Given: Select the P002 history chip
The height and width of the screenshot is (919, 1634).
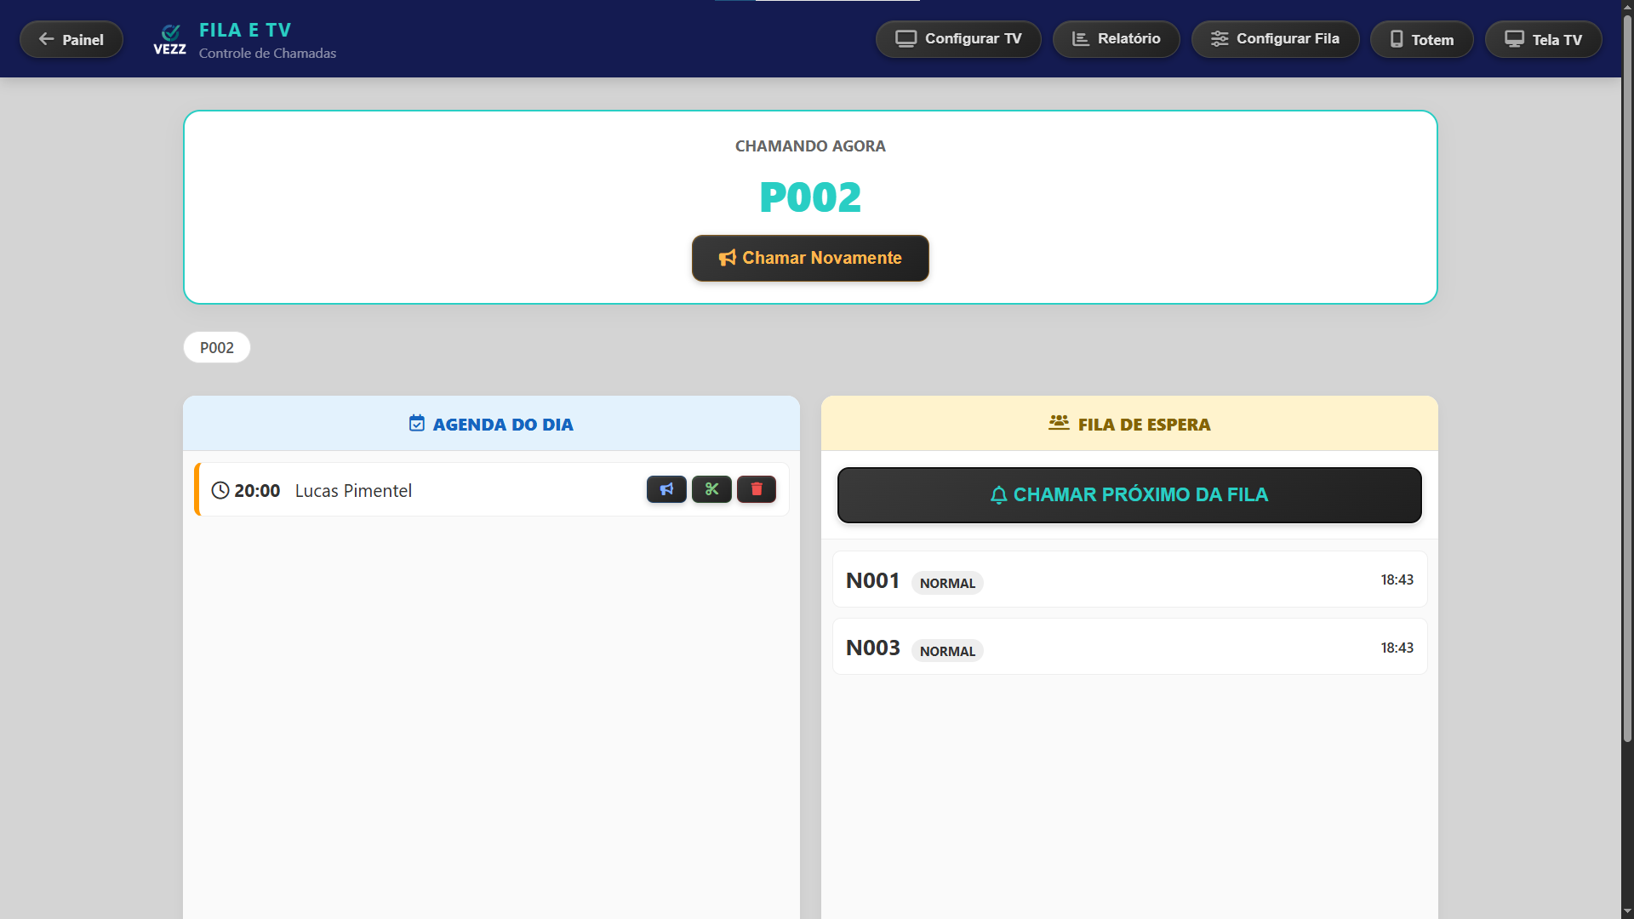Looking at the screenshot, I should (x=217, y=347).
